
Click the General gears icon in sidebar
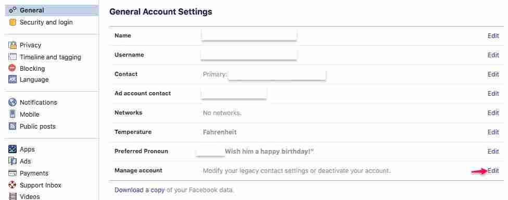pyautogui.click(x=12, y=10)
